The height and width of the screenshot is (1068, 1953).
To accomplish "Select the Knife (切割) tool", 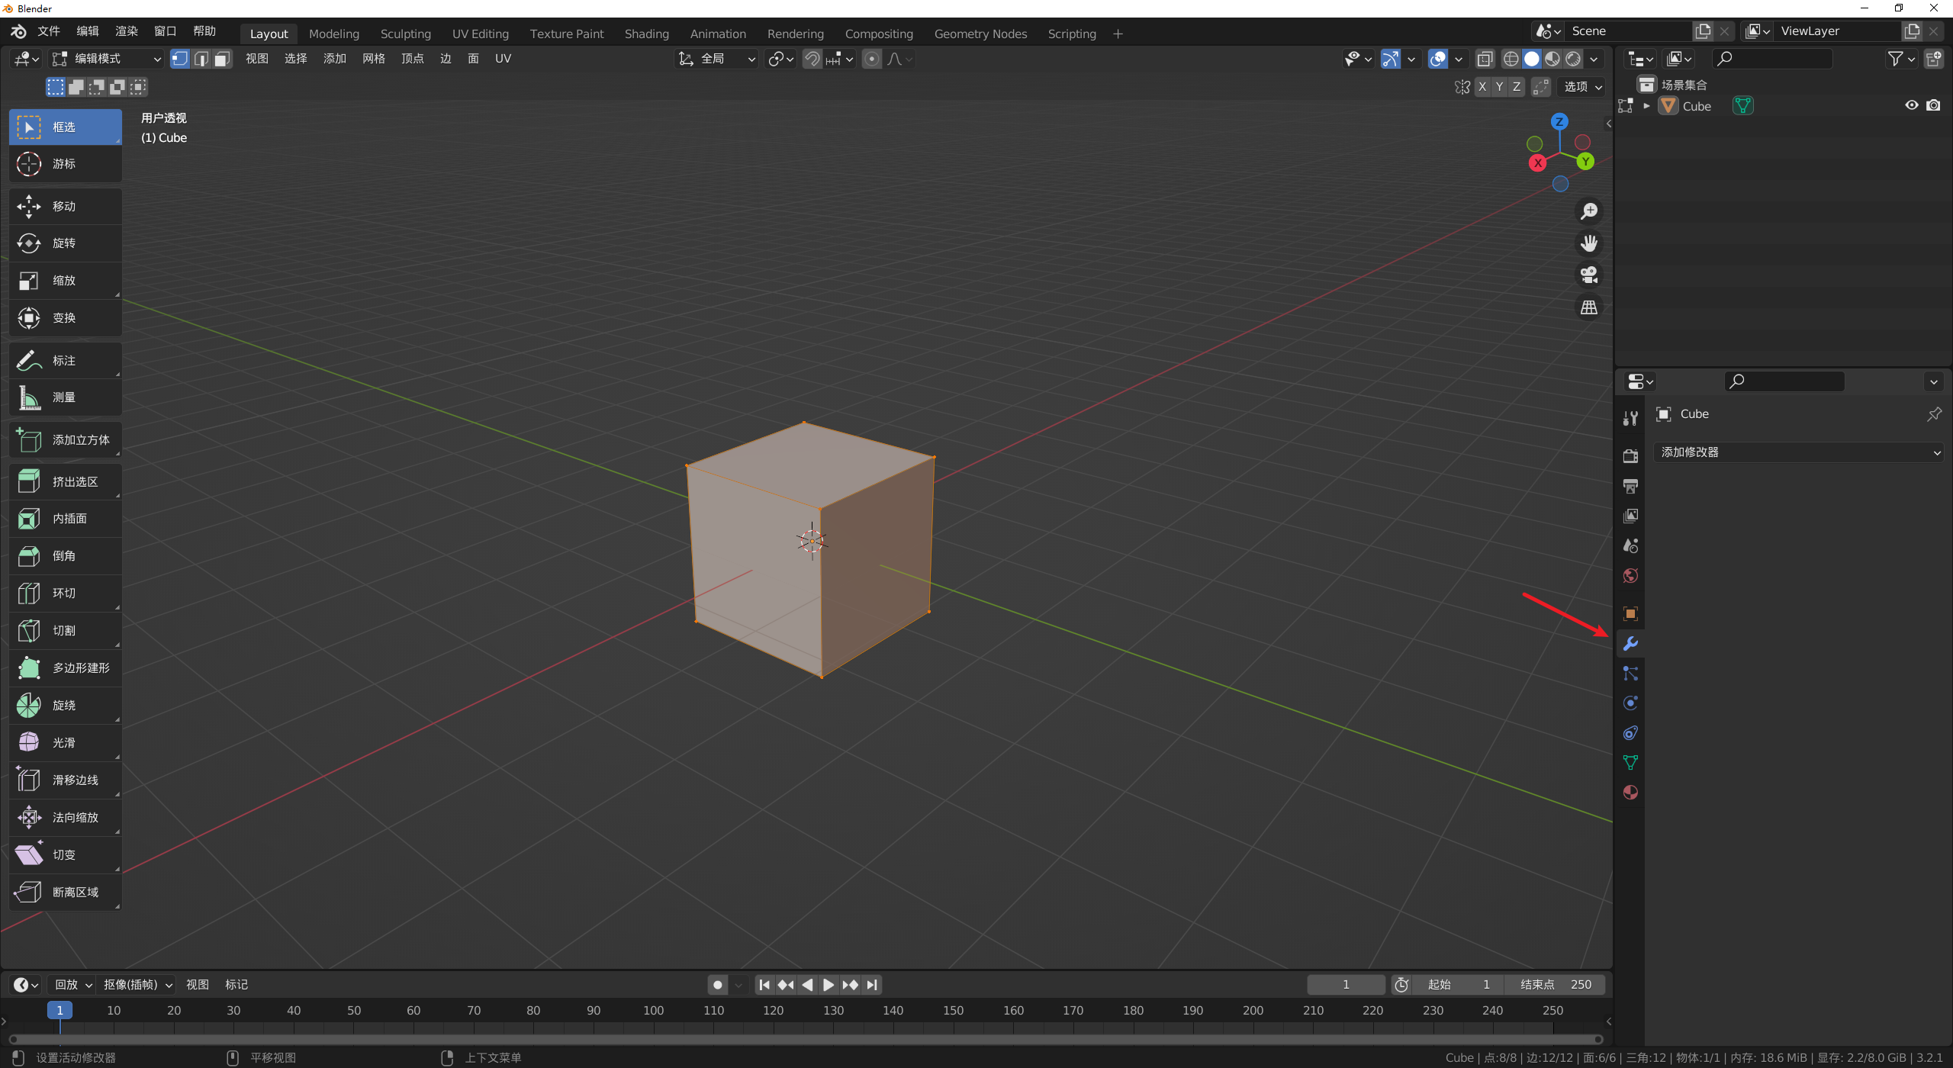I will coord(64,631).
